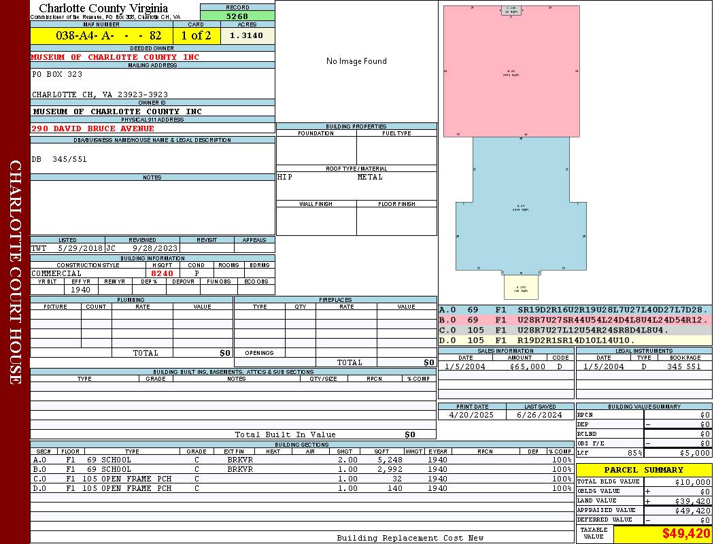Click the yellow section D porch sketch
Viewport: 714px width, 544px height.
pos(521,288)
